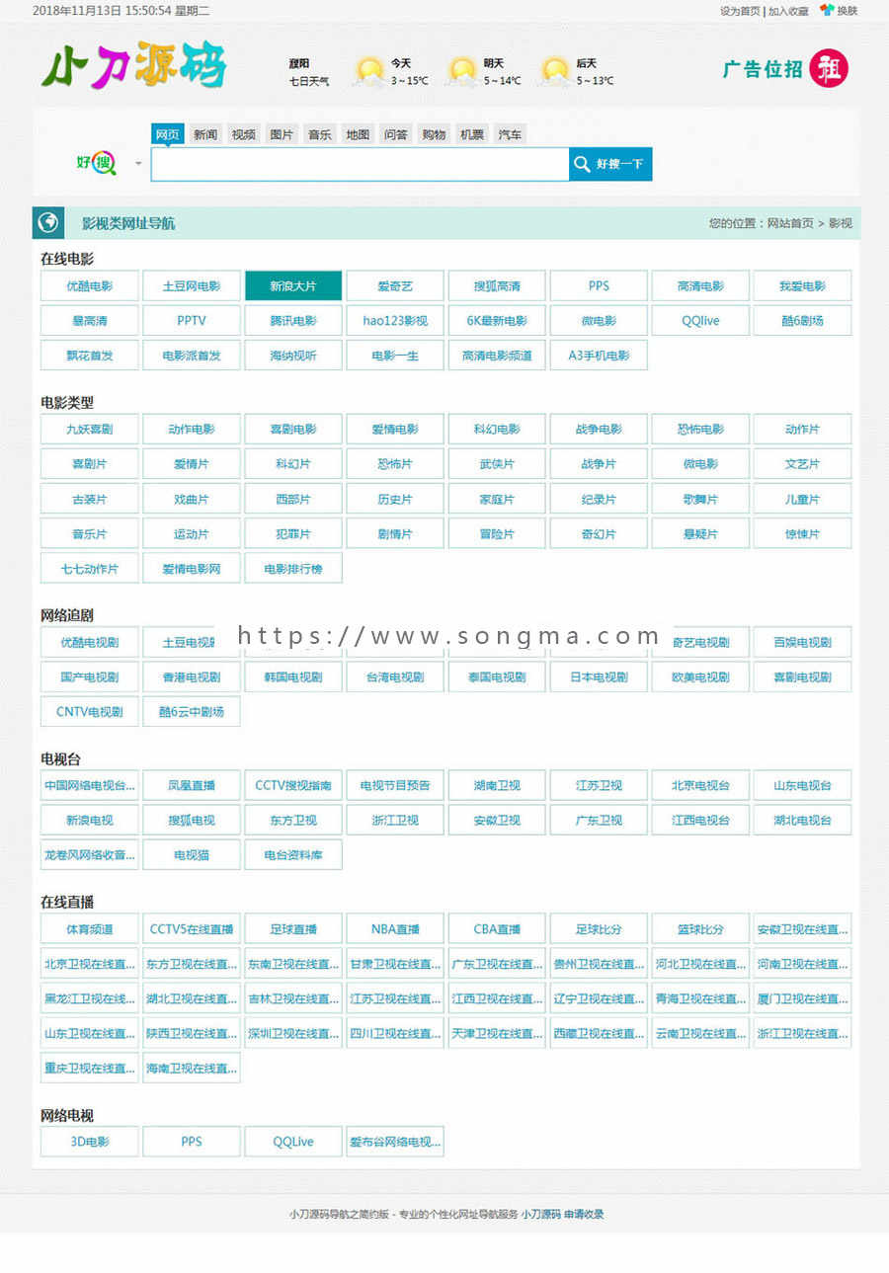Click the CCTV5在线直播 link
Viewport: 889px width, 1273px height.
coord(192,928)
